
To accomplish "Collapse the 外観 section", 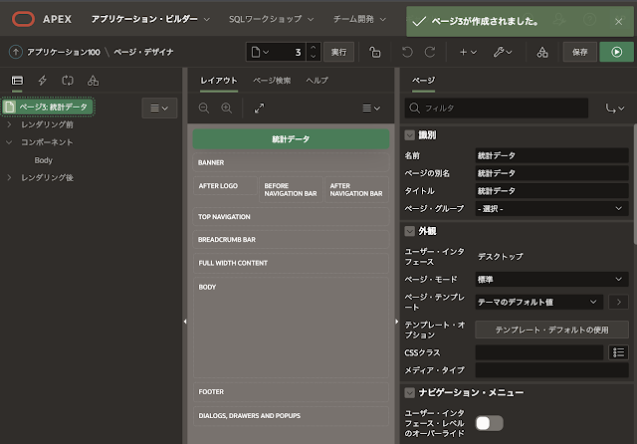I will coord(409,231).
